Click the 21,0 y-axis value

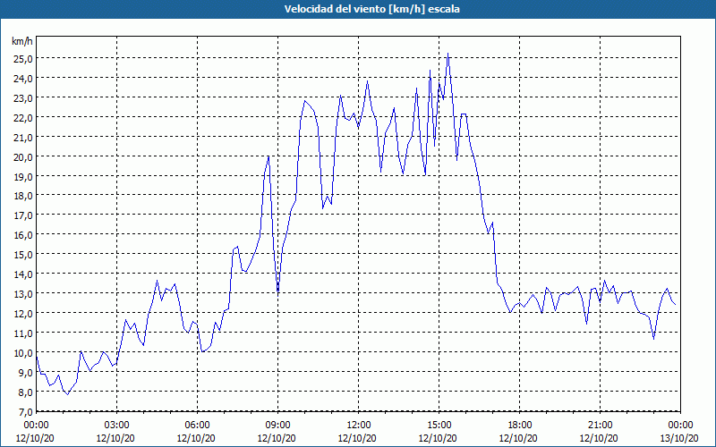(23, 138)
